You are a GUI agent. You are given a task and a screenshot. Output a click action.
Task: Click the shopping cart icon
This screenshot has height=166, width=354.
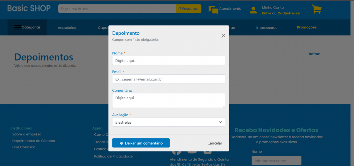tap(317, 9)
